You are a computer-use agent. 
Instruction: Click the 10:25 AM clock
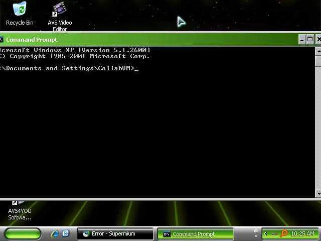302,233
